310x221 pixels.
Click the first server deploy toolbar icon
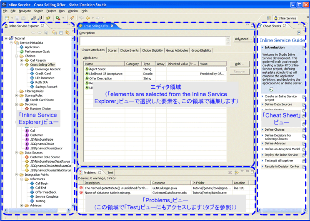[x=33, y=18]
